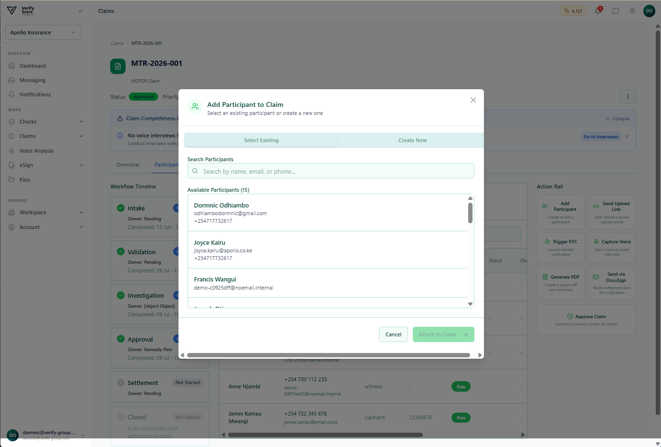Click Go to Interviews button
Image resolution: width=661 pixels, height=447 pixels.
[x=601, y=136]
